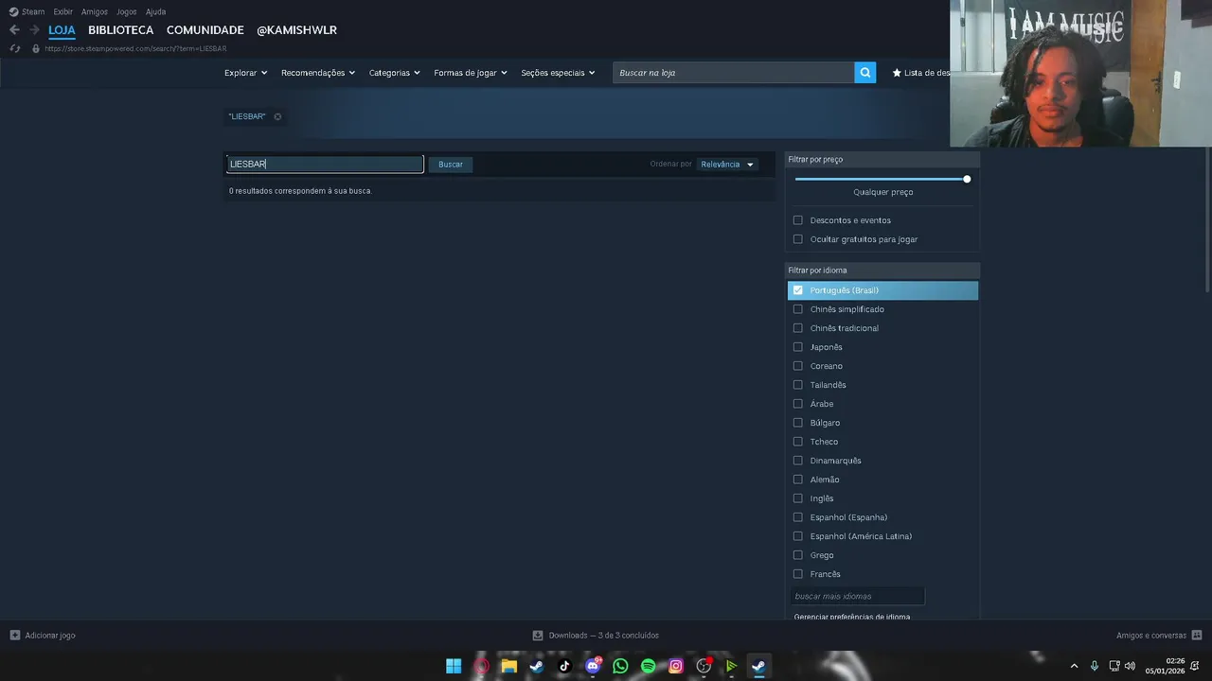Open the Relevância sort dropdown
1212x681 pixels.
click(727, 165)
